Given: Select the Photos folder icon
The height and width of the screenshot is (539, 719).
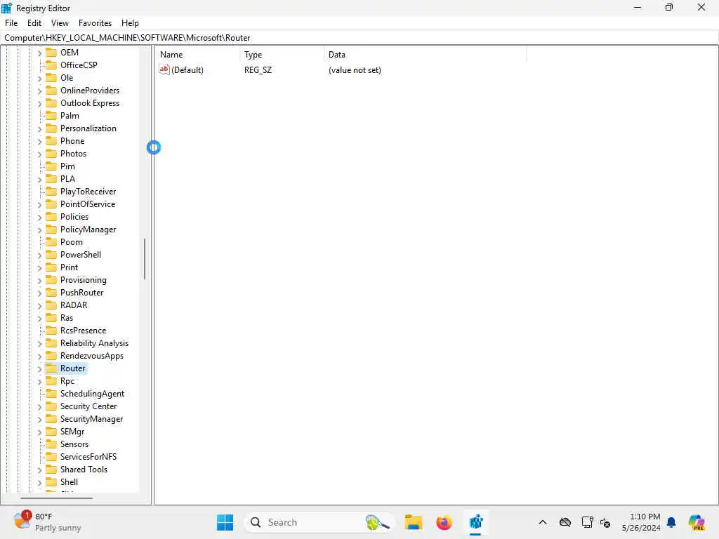Looking at the screenshot, I should click(x=51, y=154).
